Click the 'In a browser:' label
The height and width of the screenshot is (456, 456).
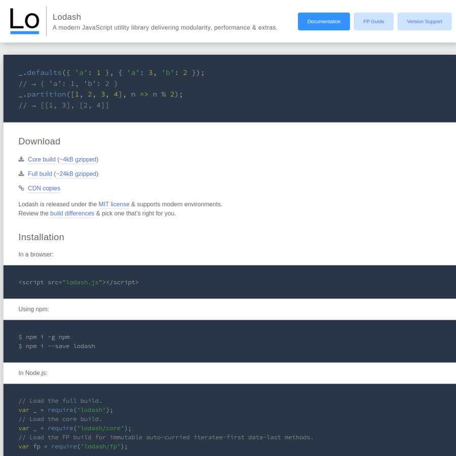click(x=36, y=254)
